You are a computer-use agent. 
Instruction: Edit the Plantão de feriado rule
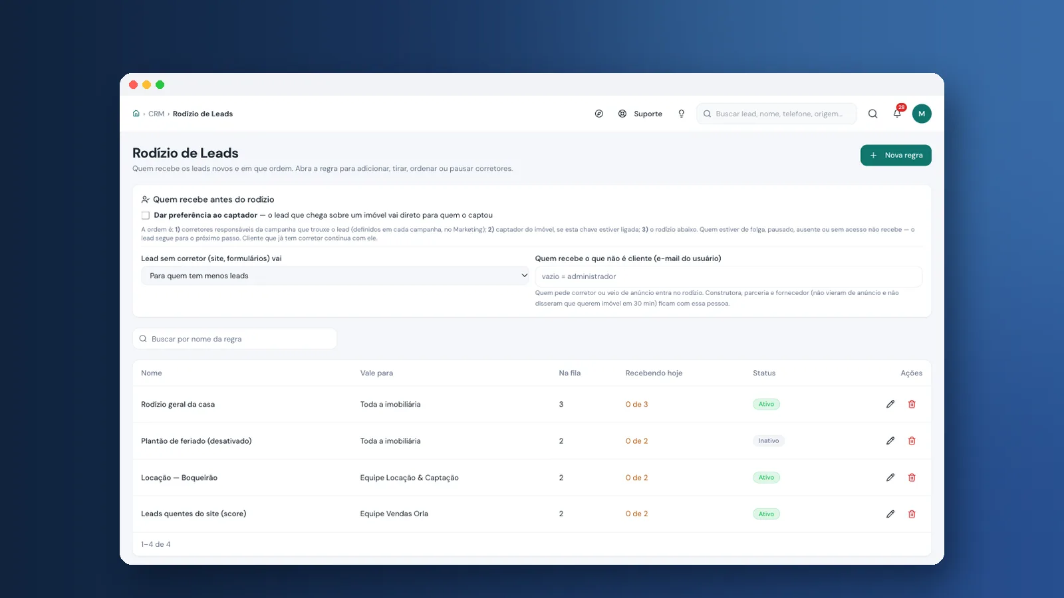click(890, 441)
